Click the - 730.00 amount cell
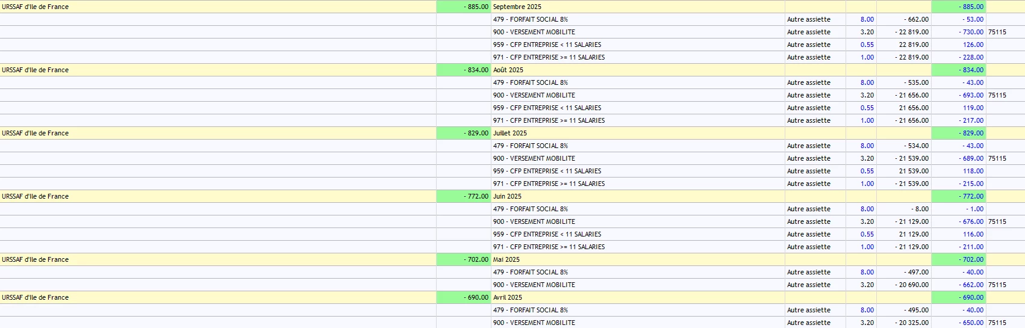 pos(959,32)
